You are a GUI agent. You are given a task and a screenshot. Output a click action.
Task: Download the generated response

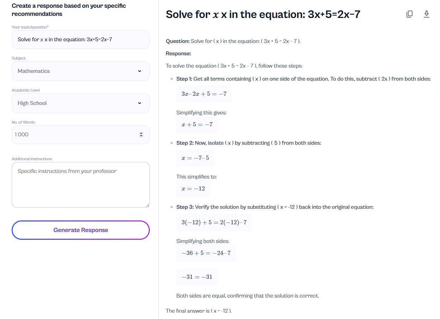[x=426, y=14]
